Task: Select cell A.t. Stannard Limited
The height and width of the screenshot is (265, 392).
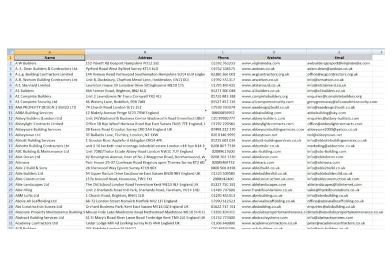Action: coord(50,85)
